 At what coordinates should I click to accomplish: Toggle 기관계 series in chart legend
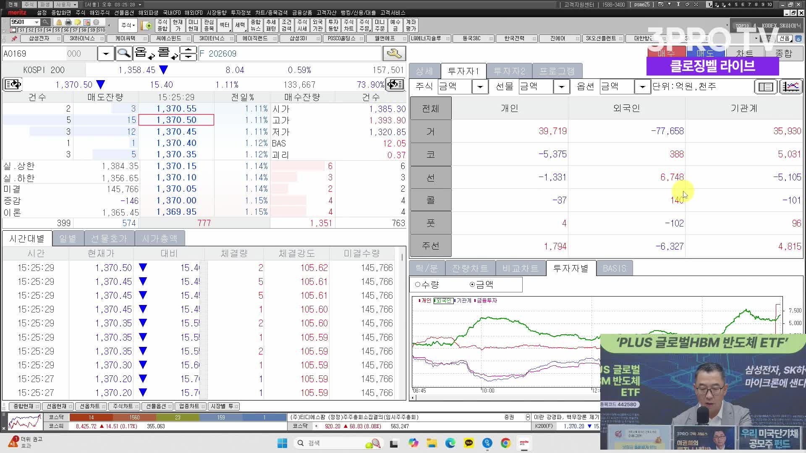(x=463, y=300)
